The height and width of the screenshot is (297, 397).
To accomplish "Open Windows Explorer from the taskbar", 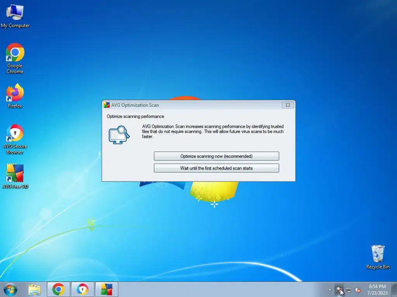I will (35, 290).
